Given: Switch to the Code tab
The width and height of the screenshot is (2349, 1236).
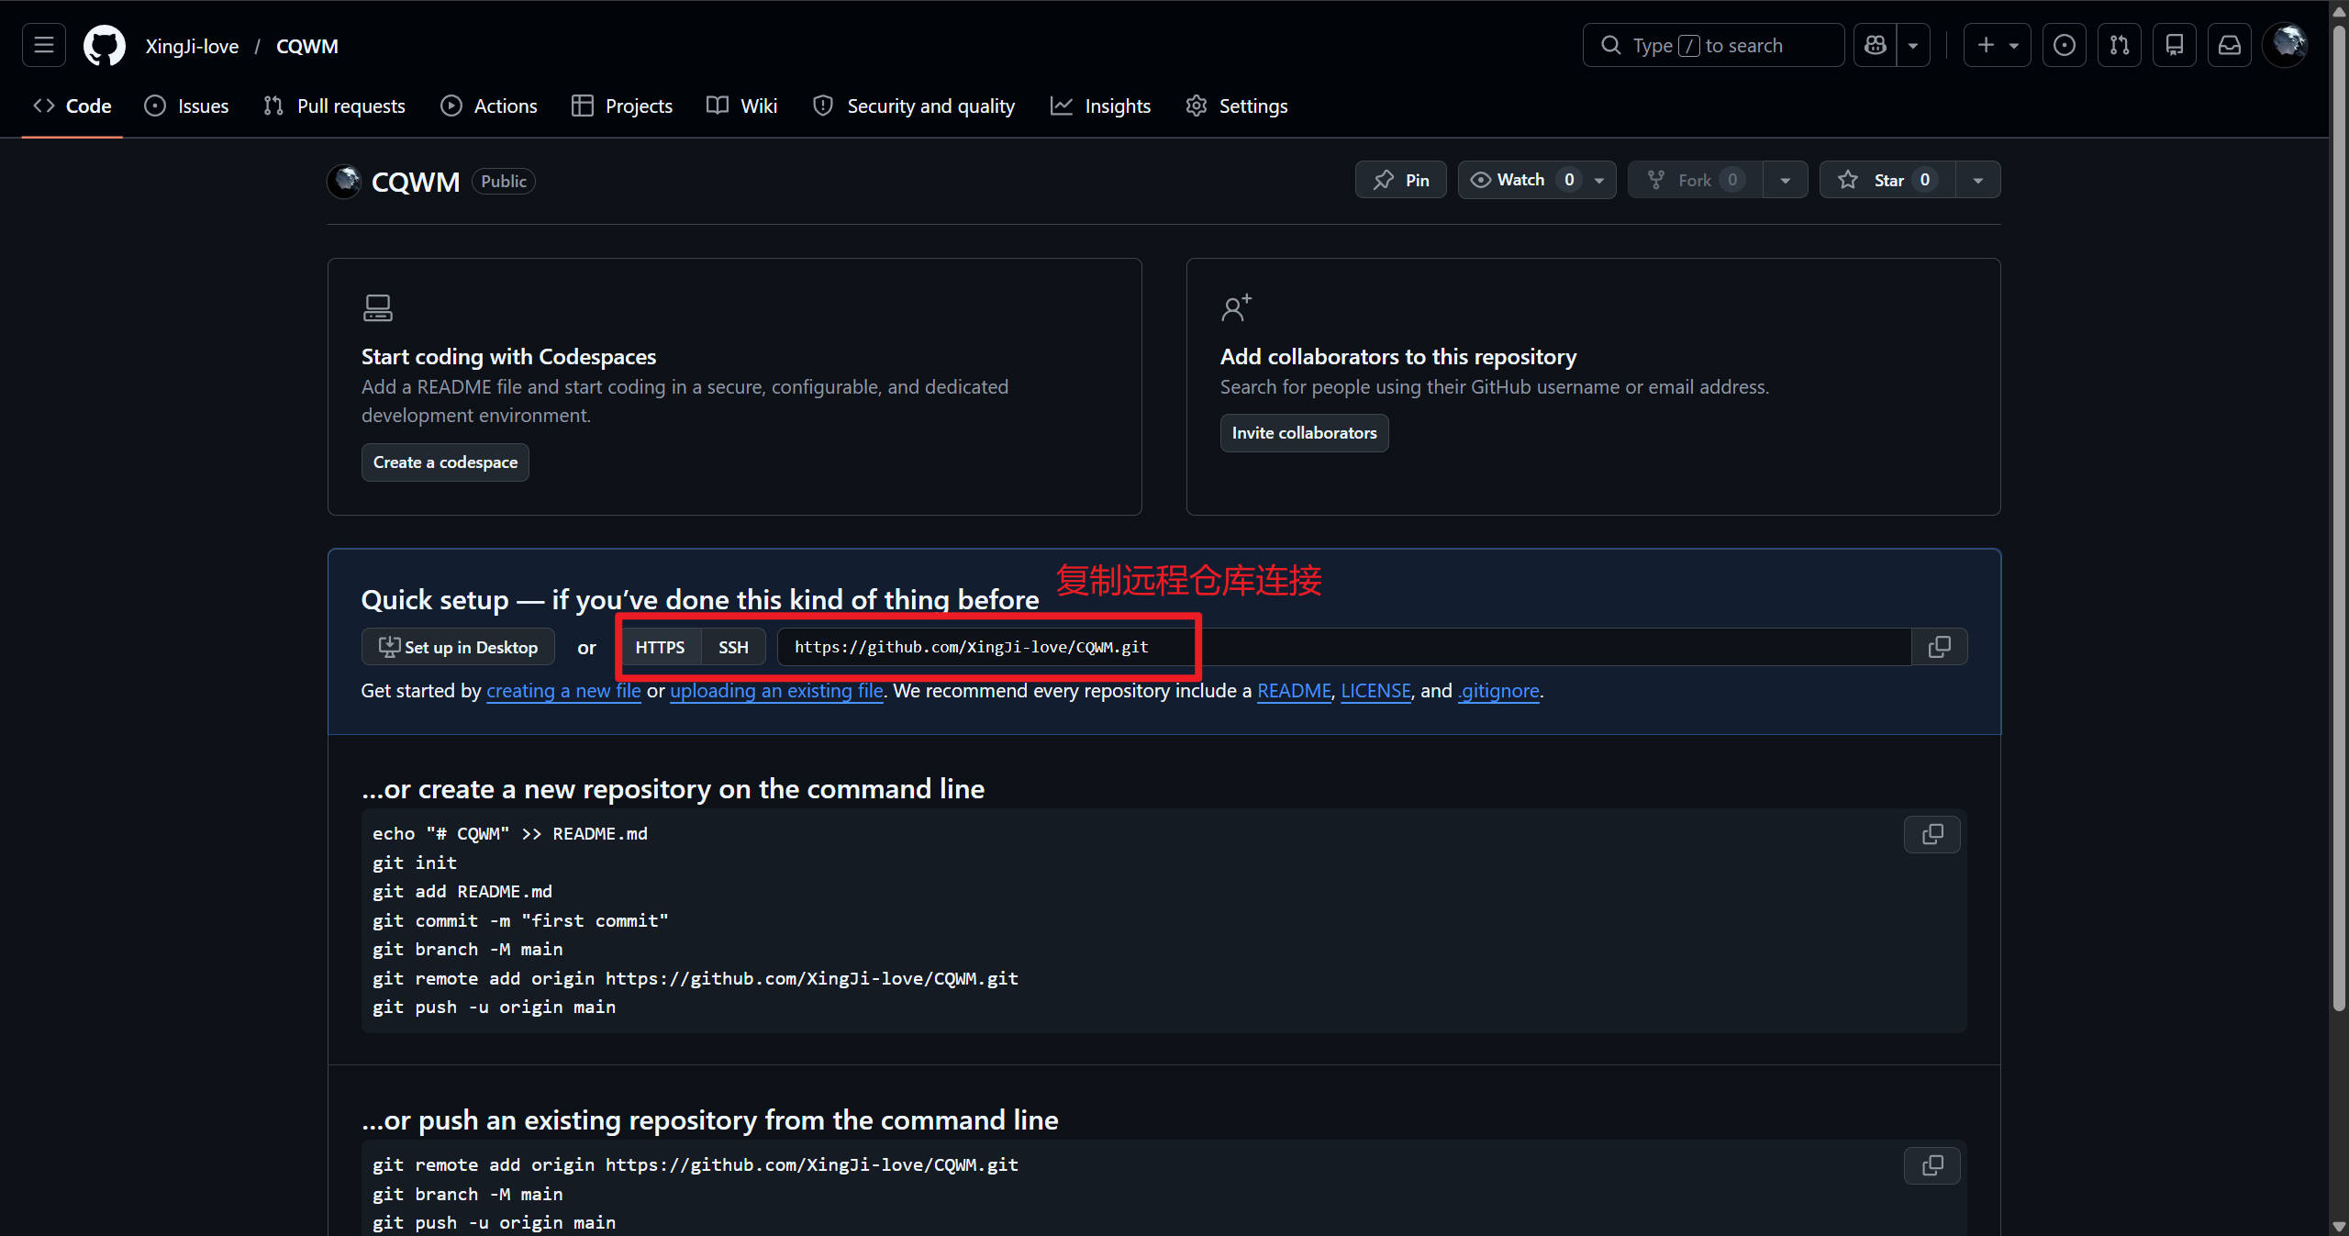Looking at the screenshot, I should pos(72,106).
